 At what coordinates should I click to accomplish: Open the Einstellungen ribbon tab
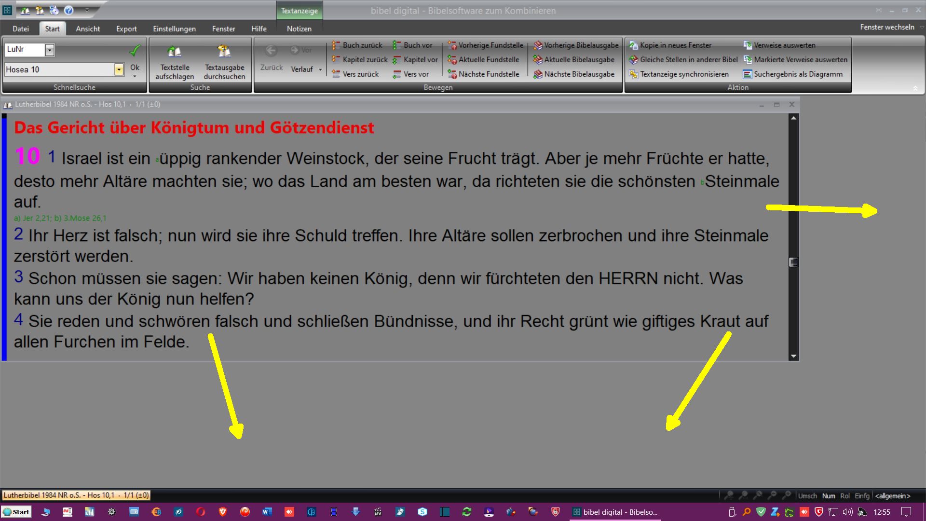[174, 29]
